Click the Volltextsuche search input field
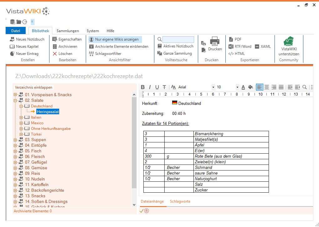 click(178, 39)
